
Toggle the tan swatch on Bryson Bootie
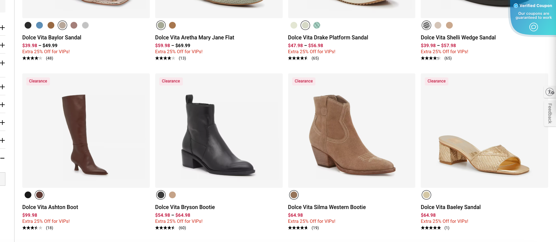172,195
